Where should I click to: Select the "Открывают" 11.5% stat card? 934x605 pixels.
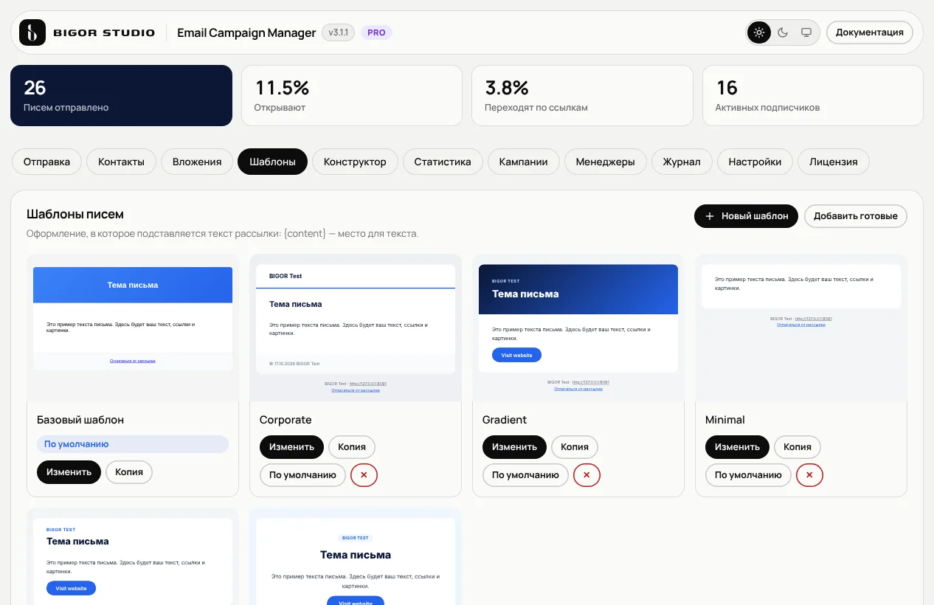pyautogui.click(x=352, y=96)
